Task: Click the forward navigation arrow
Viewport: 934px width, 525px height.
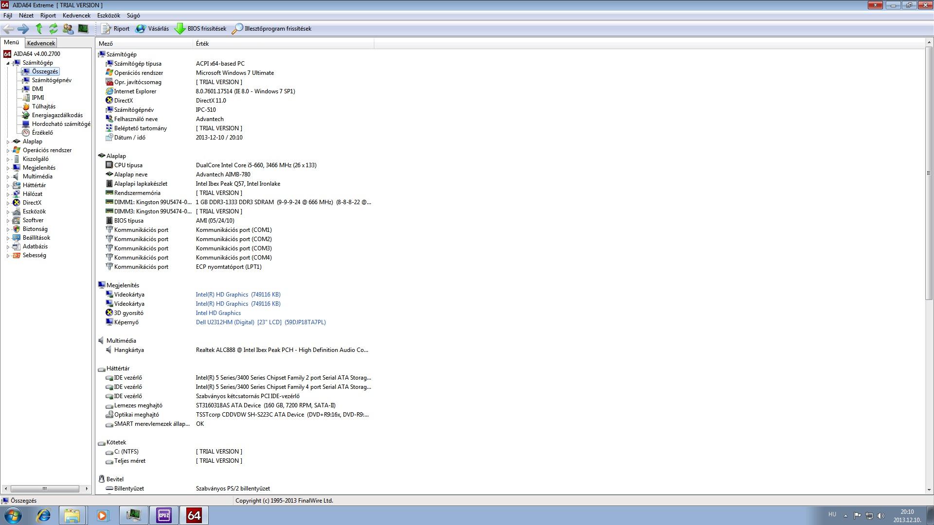Action: pyautogui.click(x=23, y=29)
